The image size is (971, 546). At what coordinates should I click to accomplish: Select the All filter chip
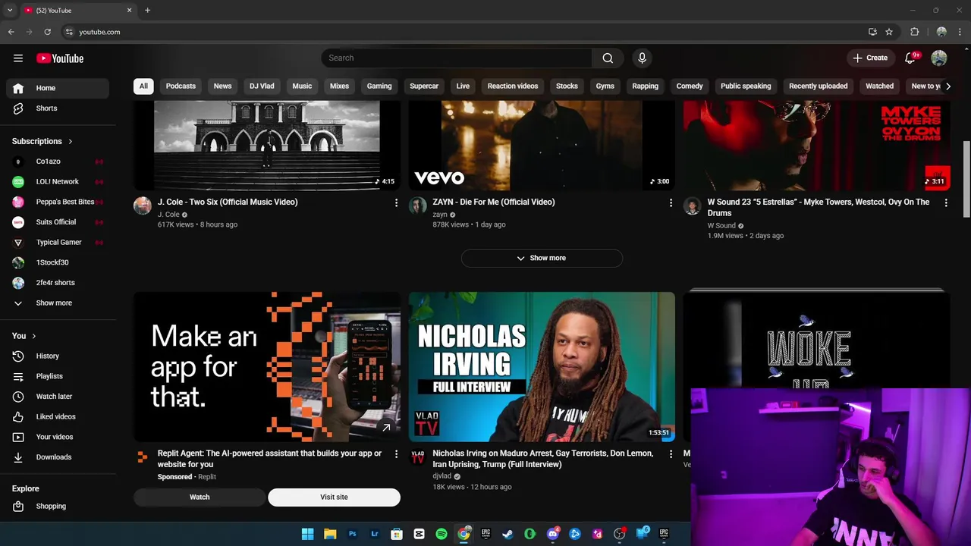click(x=143, y=86)
